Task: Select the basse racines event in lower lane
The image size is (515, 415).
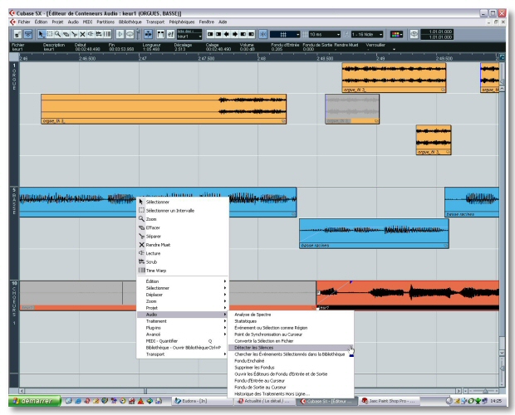Action: pyautogui.click(x=374, y=233)
